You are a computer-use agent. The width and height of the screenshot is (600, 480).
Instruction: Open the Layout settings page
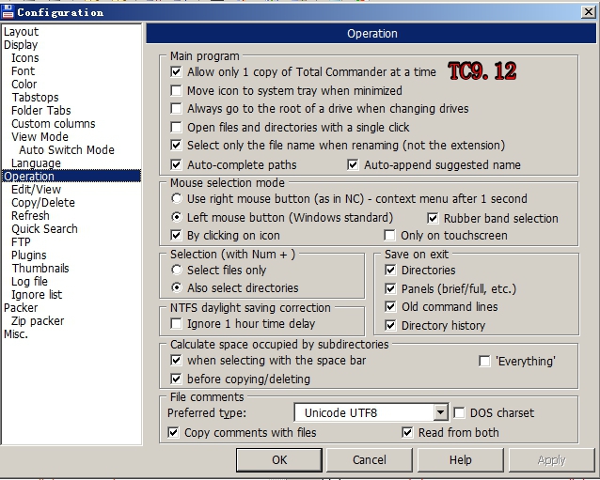(x=21, y=31)
